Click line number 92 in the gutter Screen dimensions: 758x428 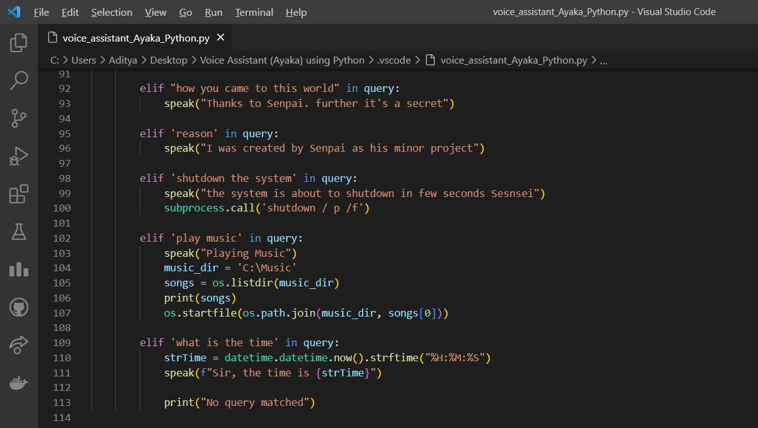point(64,89)
